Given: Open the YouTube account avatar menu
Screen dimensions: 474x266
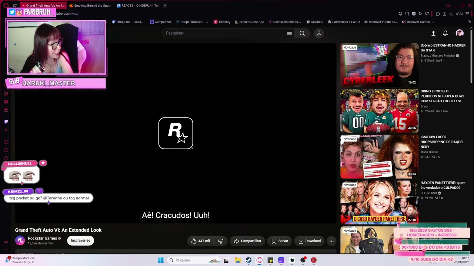Looking at the screenshot, I should pyautogui.click(x=460, y=33).
